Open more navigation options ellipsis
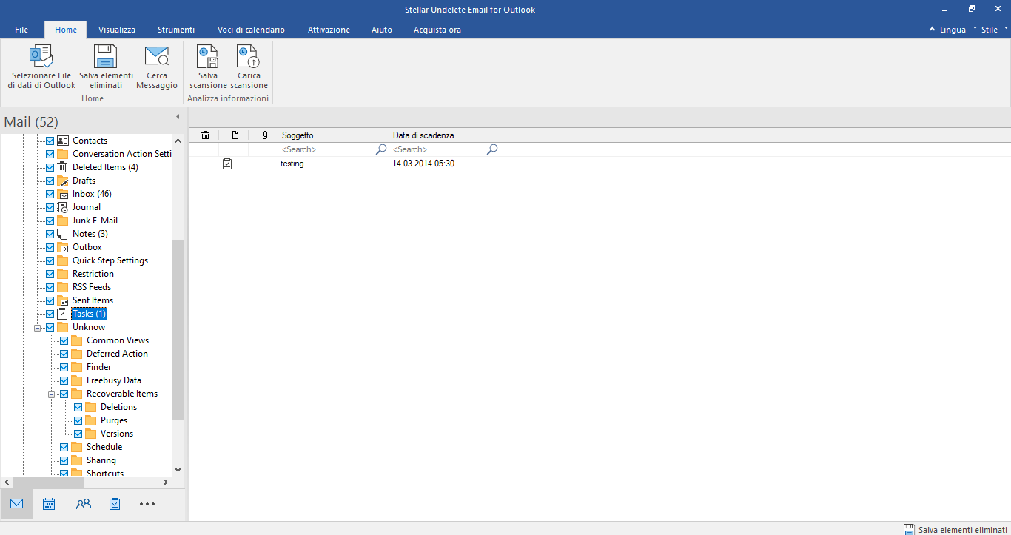This screenshot has height=535, width=1011. click(147, 504)
